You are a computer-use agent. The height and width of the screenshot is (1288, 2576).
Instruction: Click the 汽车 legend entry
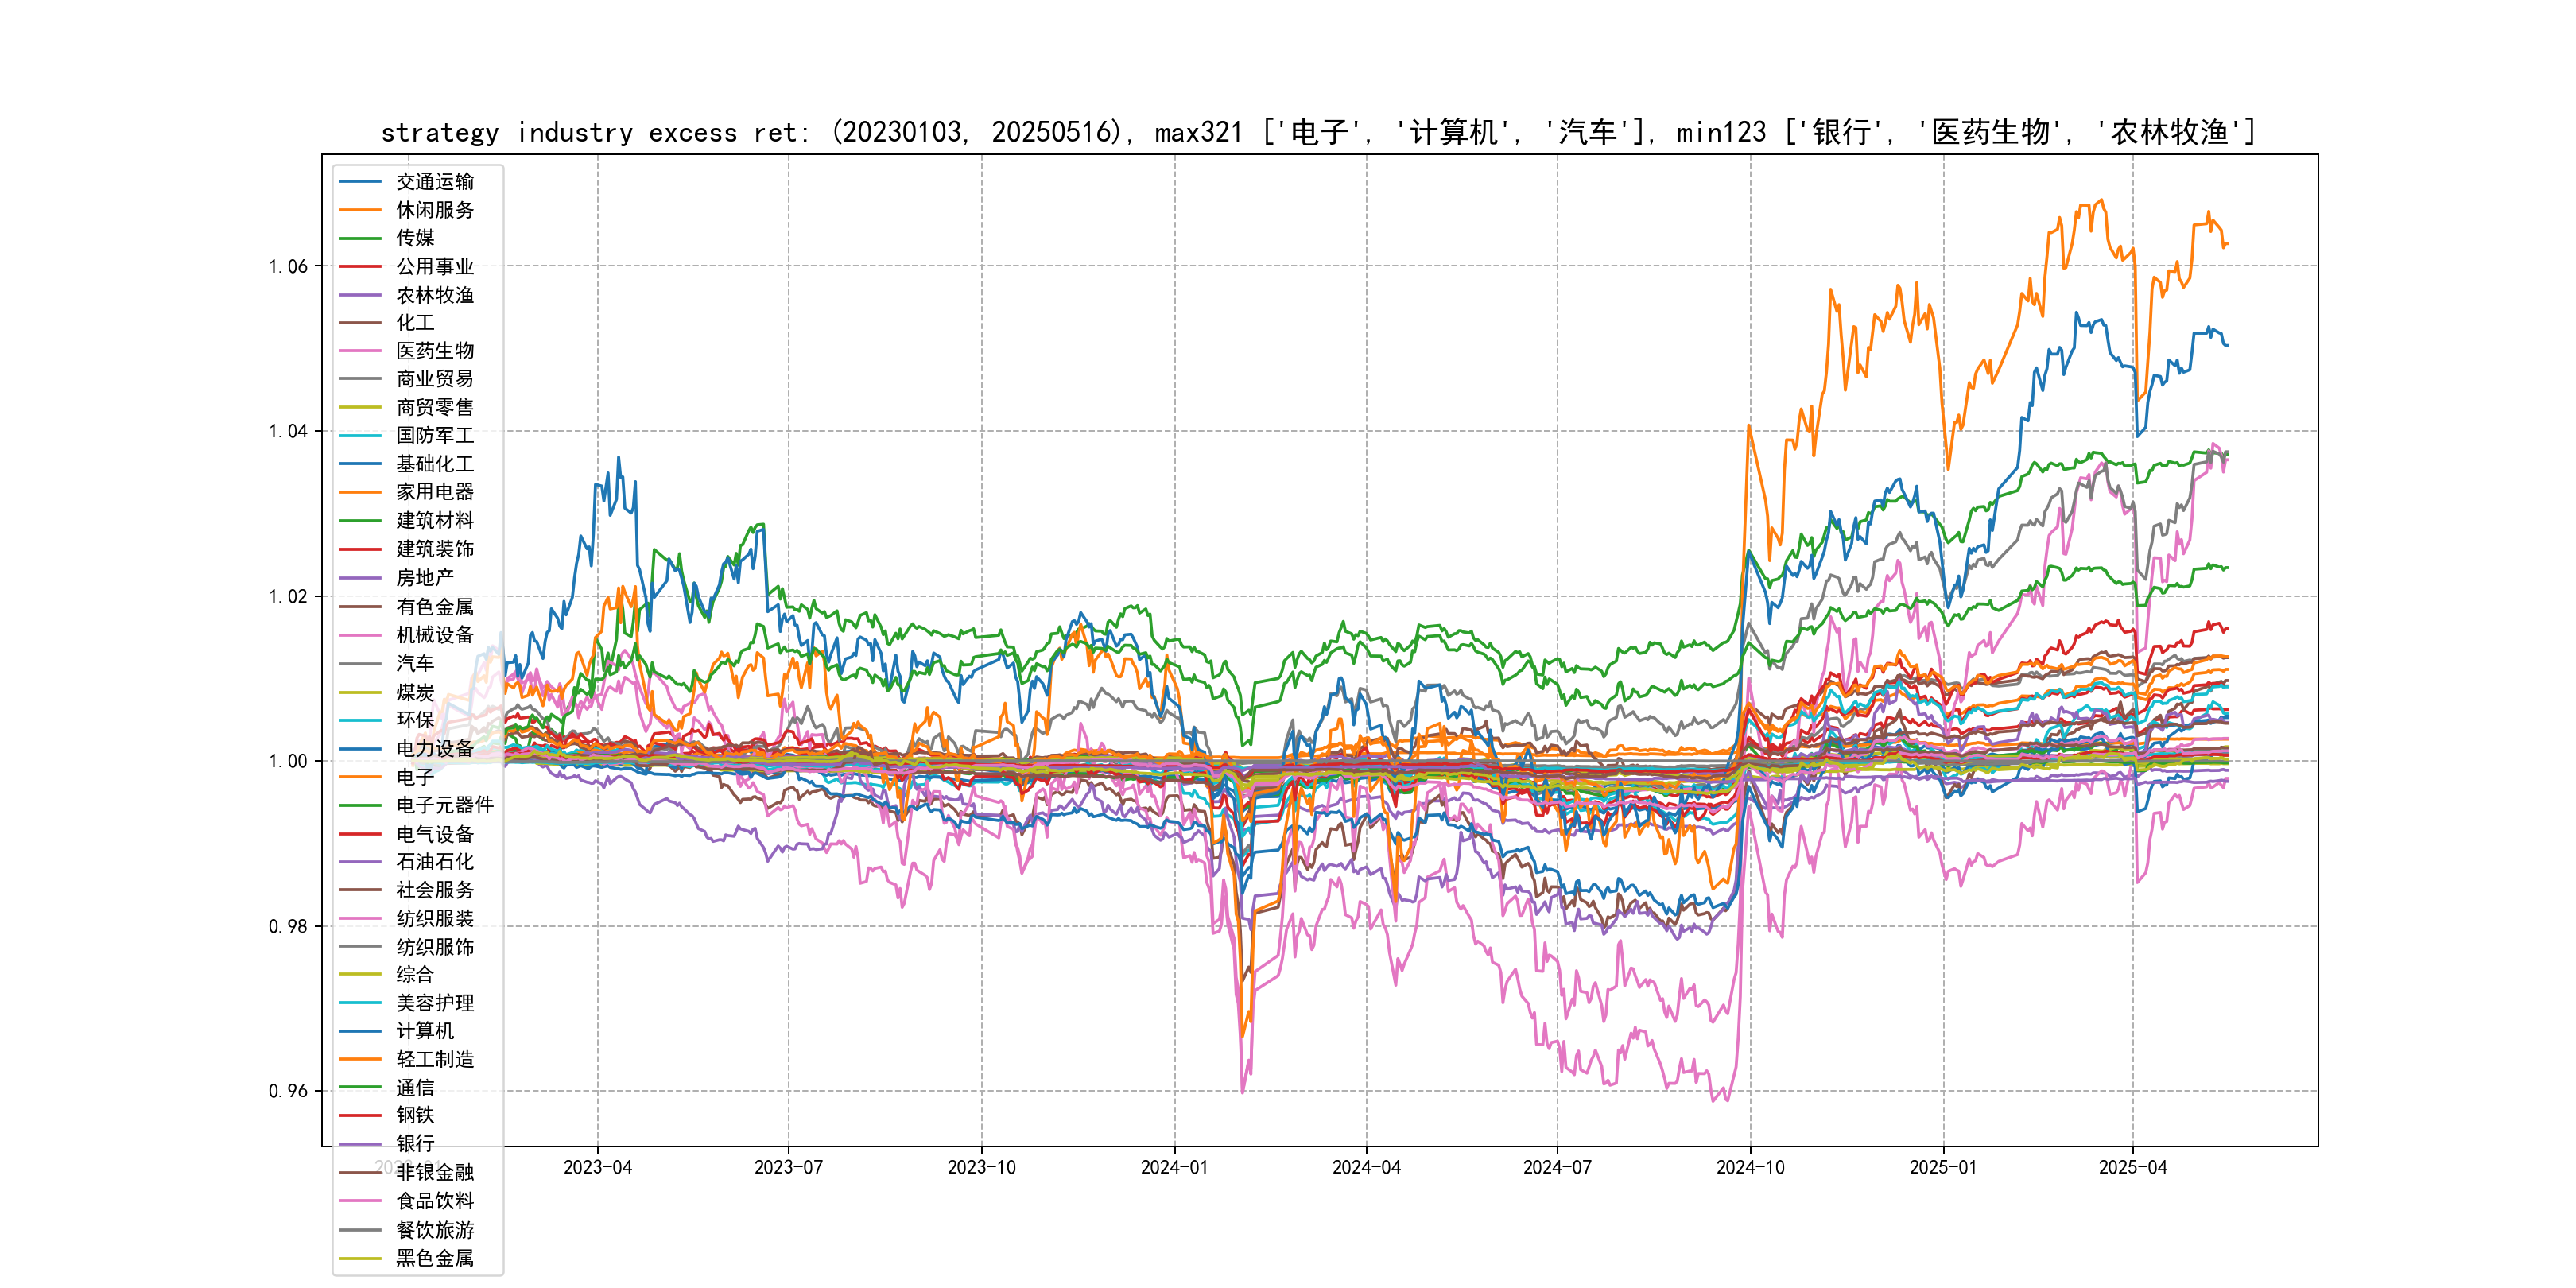tap(415, 663)
